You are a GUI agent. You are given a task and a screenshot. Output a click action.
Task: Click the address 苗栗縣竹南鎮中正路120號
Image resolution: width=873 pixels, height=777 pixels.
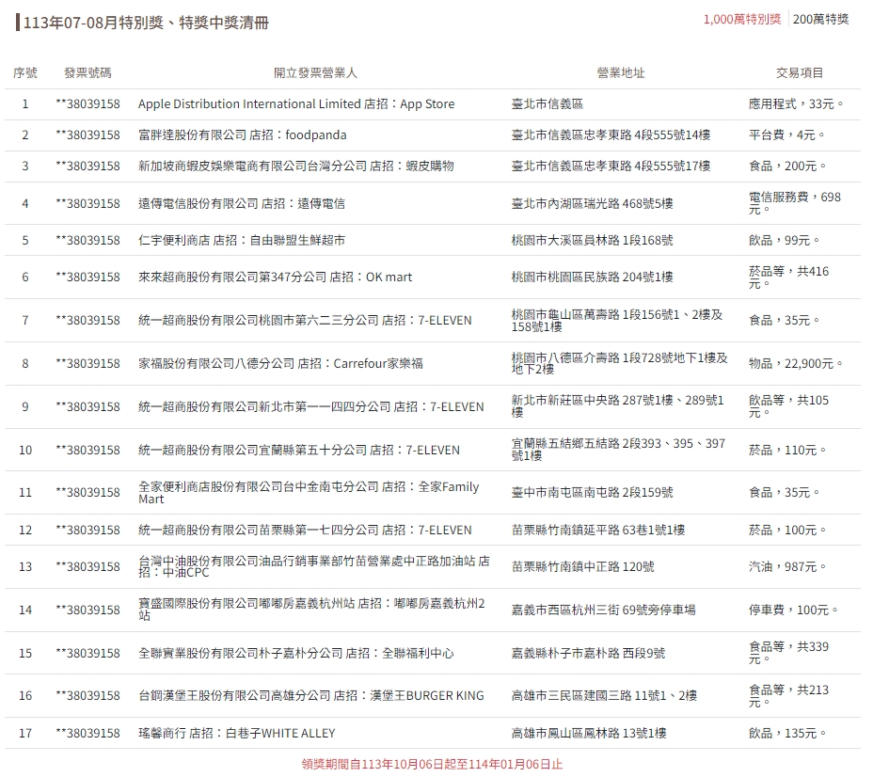[x=583, y=567]
